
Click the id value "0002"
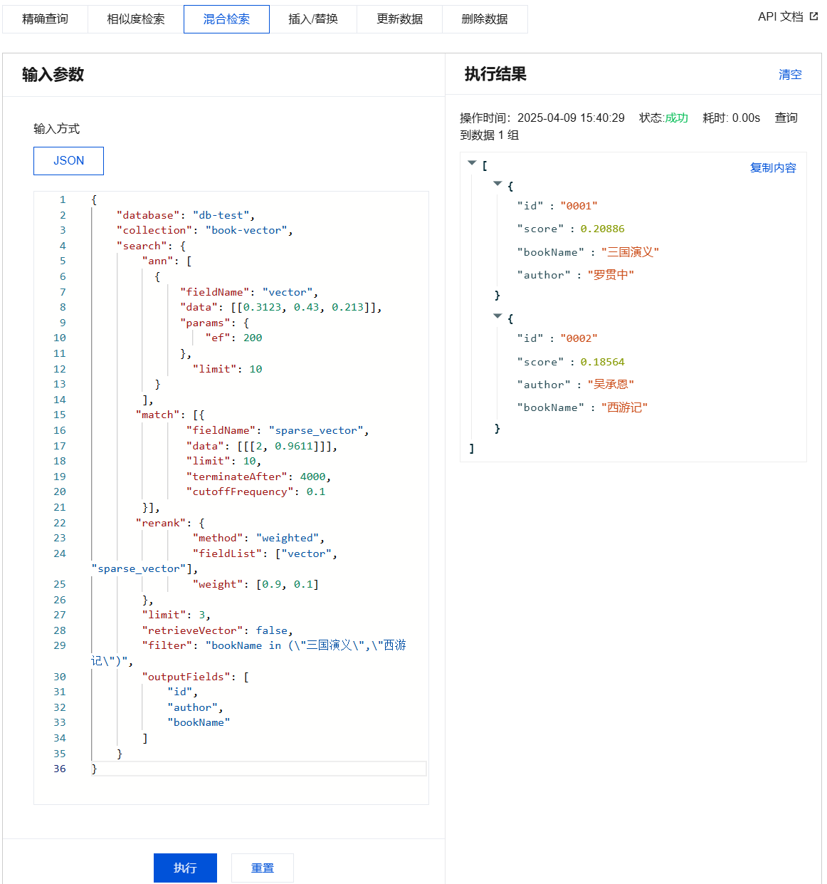(579, 338)
